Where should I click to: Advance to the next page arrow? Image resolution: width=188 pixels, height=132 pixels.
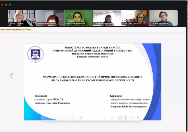[104, 118]
